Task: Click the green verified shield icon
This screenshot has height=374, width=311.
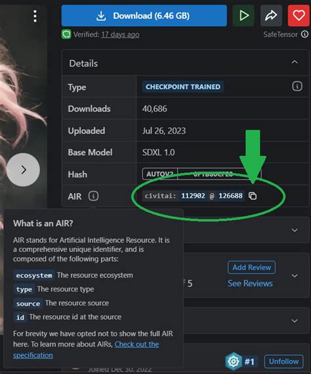Action: tap(66, 35)
